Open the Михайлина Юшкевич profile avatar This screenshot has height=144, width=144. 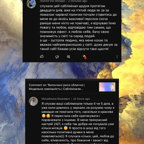tap(33, 101)
